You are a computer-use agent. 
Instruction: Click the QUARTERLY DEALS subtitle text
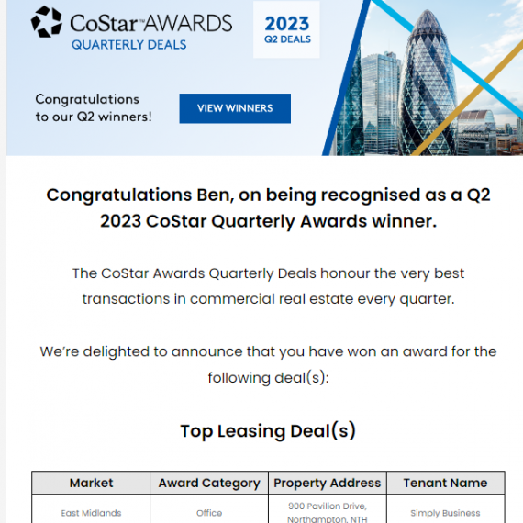tap(129, 45)
